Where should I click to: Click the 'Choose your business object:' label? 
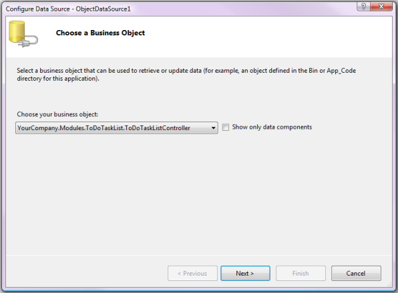click(57, 114)
